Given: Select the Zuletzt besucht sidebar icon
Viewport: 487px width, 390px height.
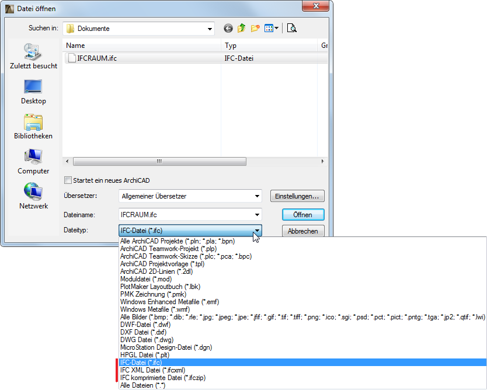Looking at the screenshot, I should pos(33,53).
